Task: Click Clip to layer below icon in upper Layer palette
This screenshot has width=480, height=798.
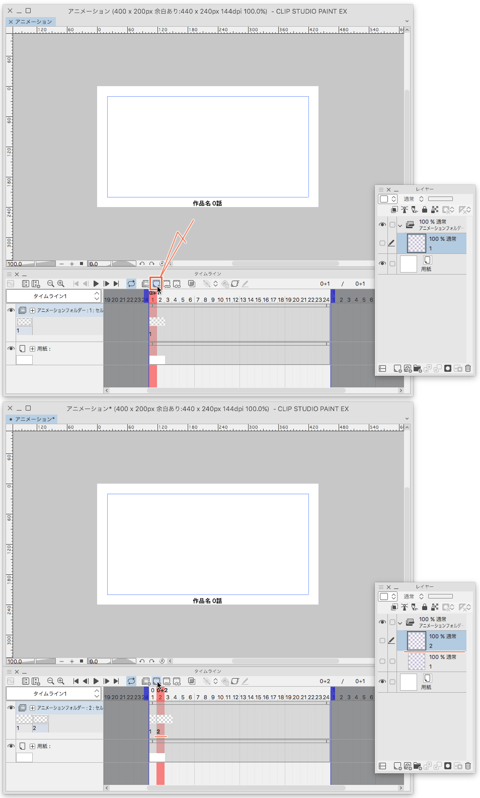Action: (x=394, y=210)
